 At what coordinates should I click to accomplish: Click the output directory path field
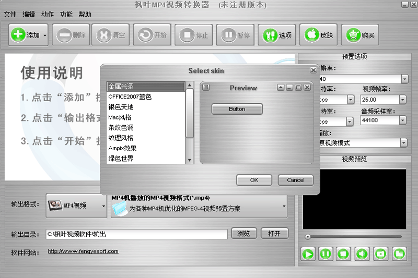pyautogui.click(x=136, y=234)
